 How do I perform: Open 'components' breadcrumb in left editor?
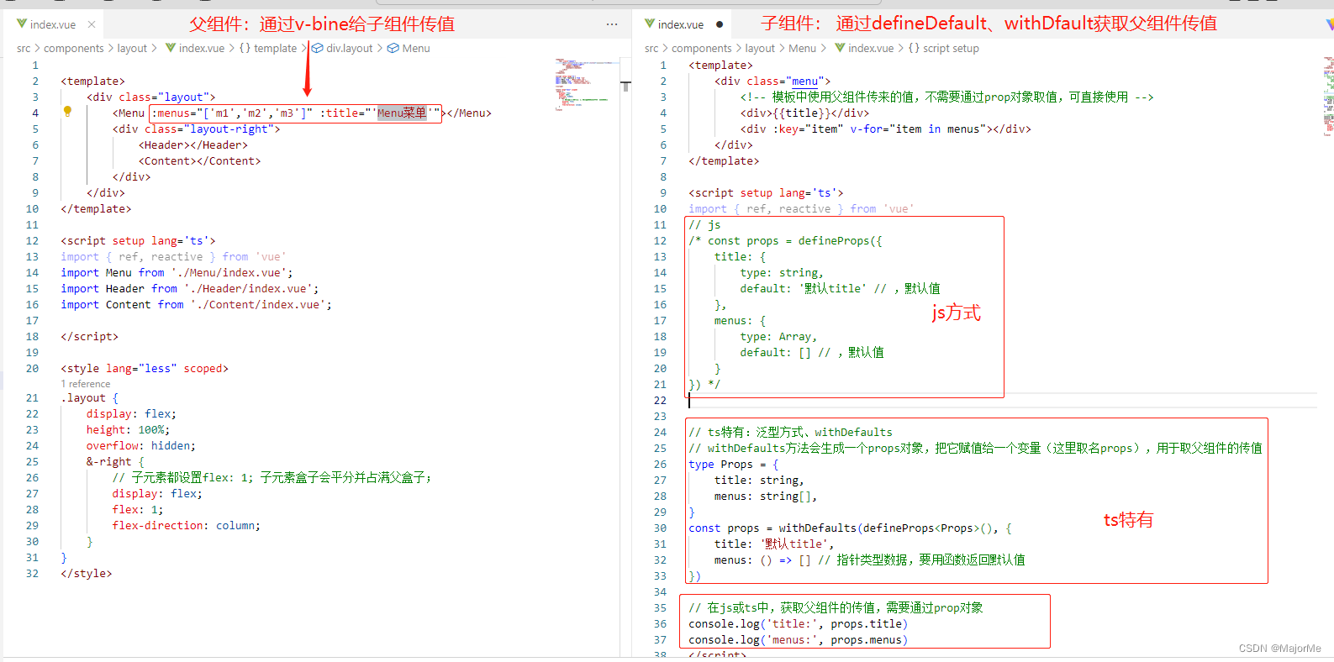coord(74,49)
